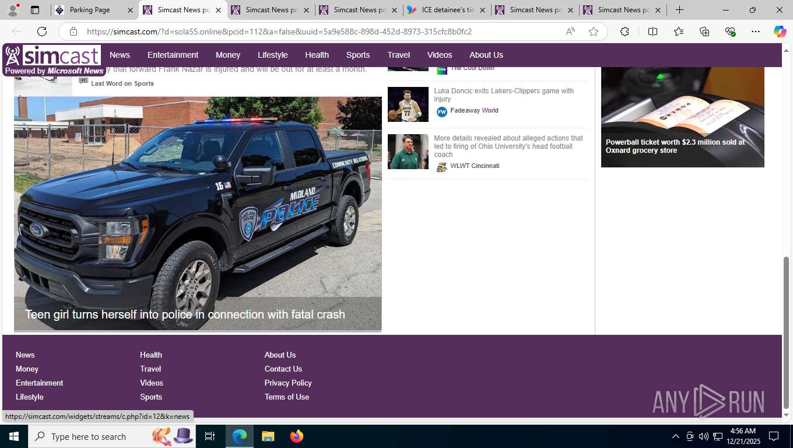The height and width of the screenshot is (448, 793).
Task: Open Teen girl fatal crash headline
Action: click(x=185, y=314)
